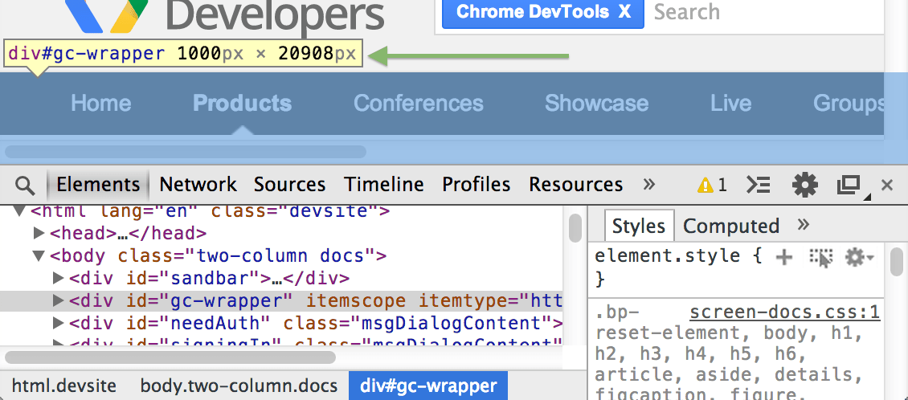This screenshot has height=400, width=908.
Task: Show the console drawer icon
Action: tap(758, 186)
